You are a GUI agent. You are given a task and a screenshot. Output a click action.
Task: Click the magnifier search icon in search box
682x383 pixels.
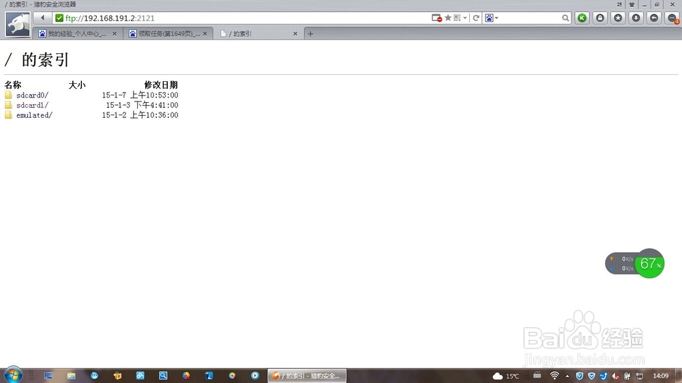(565, 18)
